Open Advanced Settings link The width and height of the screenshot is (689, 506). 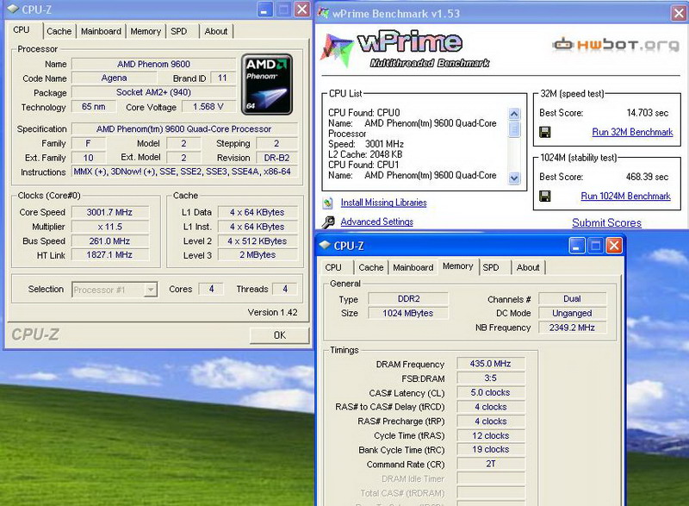(377, 222)
